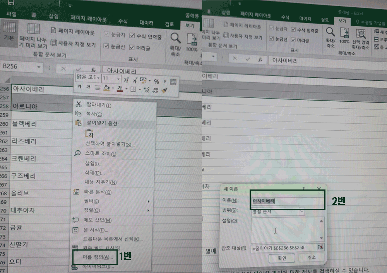
Task: Open the 범위 dropdown in 새 이름 dialog
Action: click(301, 212)
